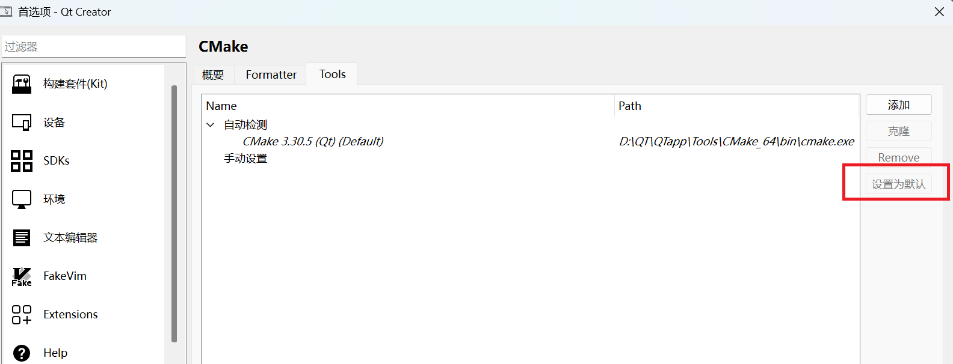Click the Path column header
The width and height of the screenshot is (953, 364).
point(737,106)
